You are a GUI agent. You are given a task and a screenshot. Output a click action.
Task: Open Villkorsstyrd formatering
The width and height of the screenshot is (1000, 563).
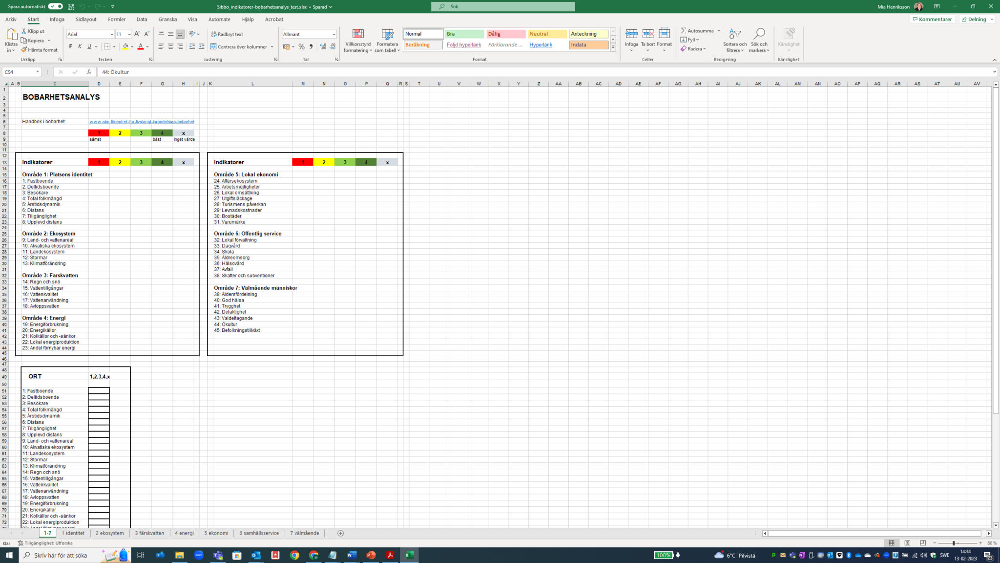click(358, 41)
